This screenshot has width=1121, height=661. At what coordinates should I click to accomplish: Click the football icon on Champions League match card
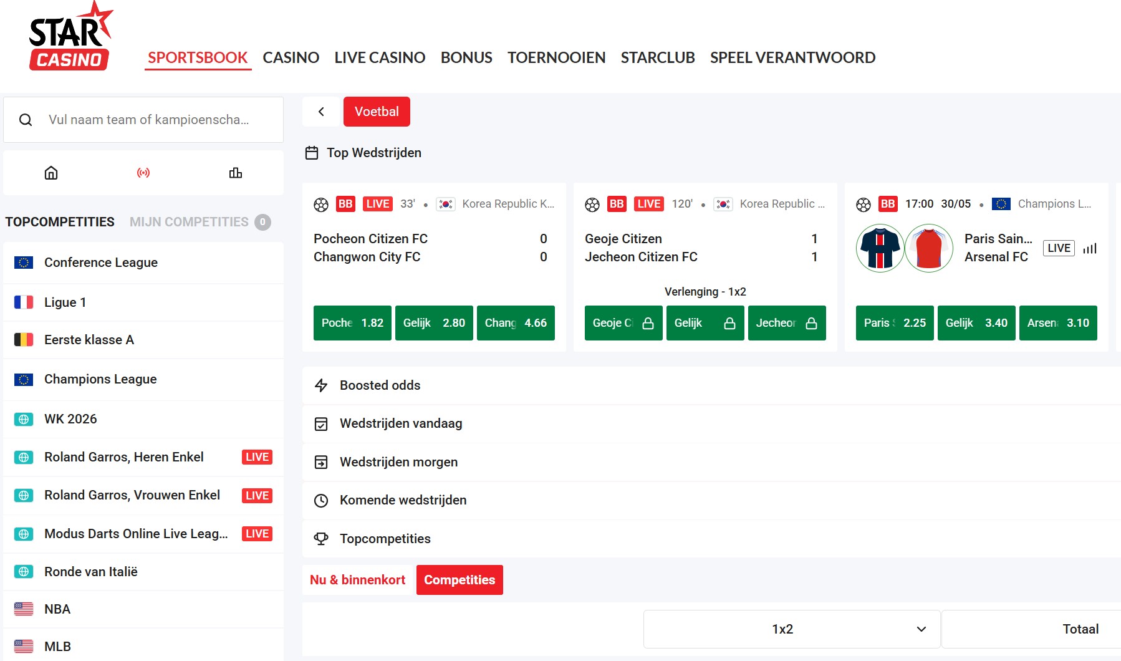[864, 204]
